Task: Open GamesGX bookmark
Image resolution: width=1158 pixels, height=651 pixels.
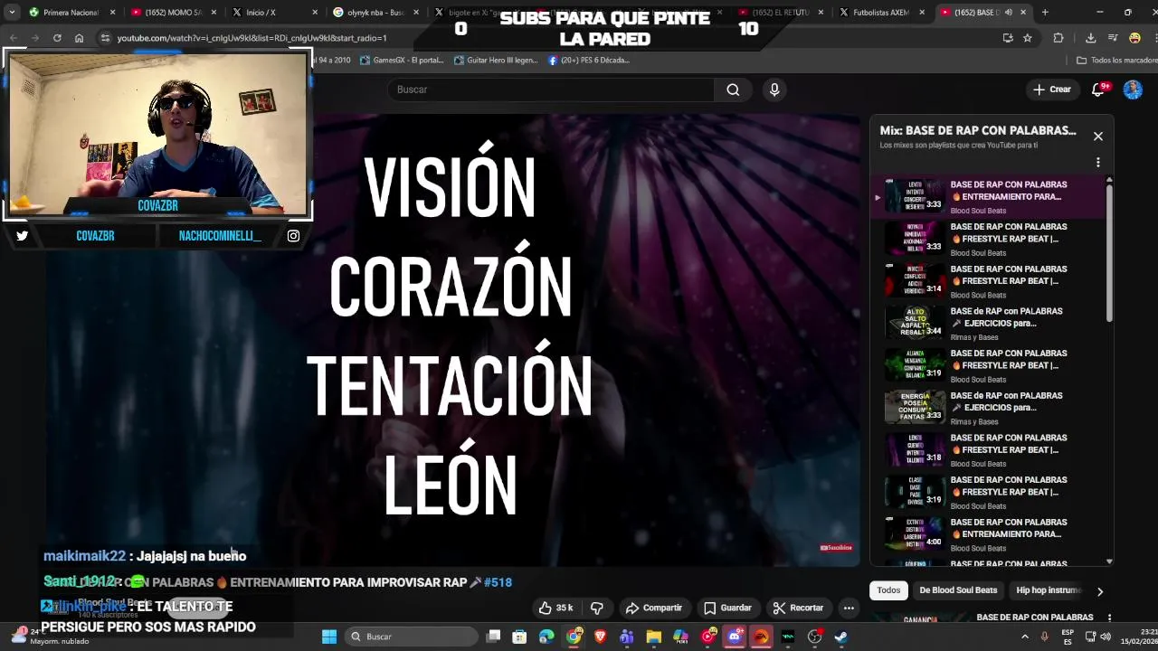Action: point(402,61)
